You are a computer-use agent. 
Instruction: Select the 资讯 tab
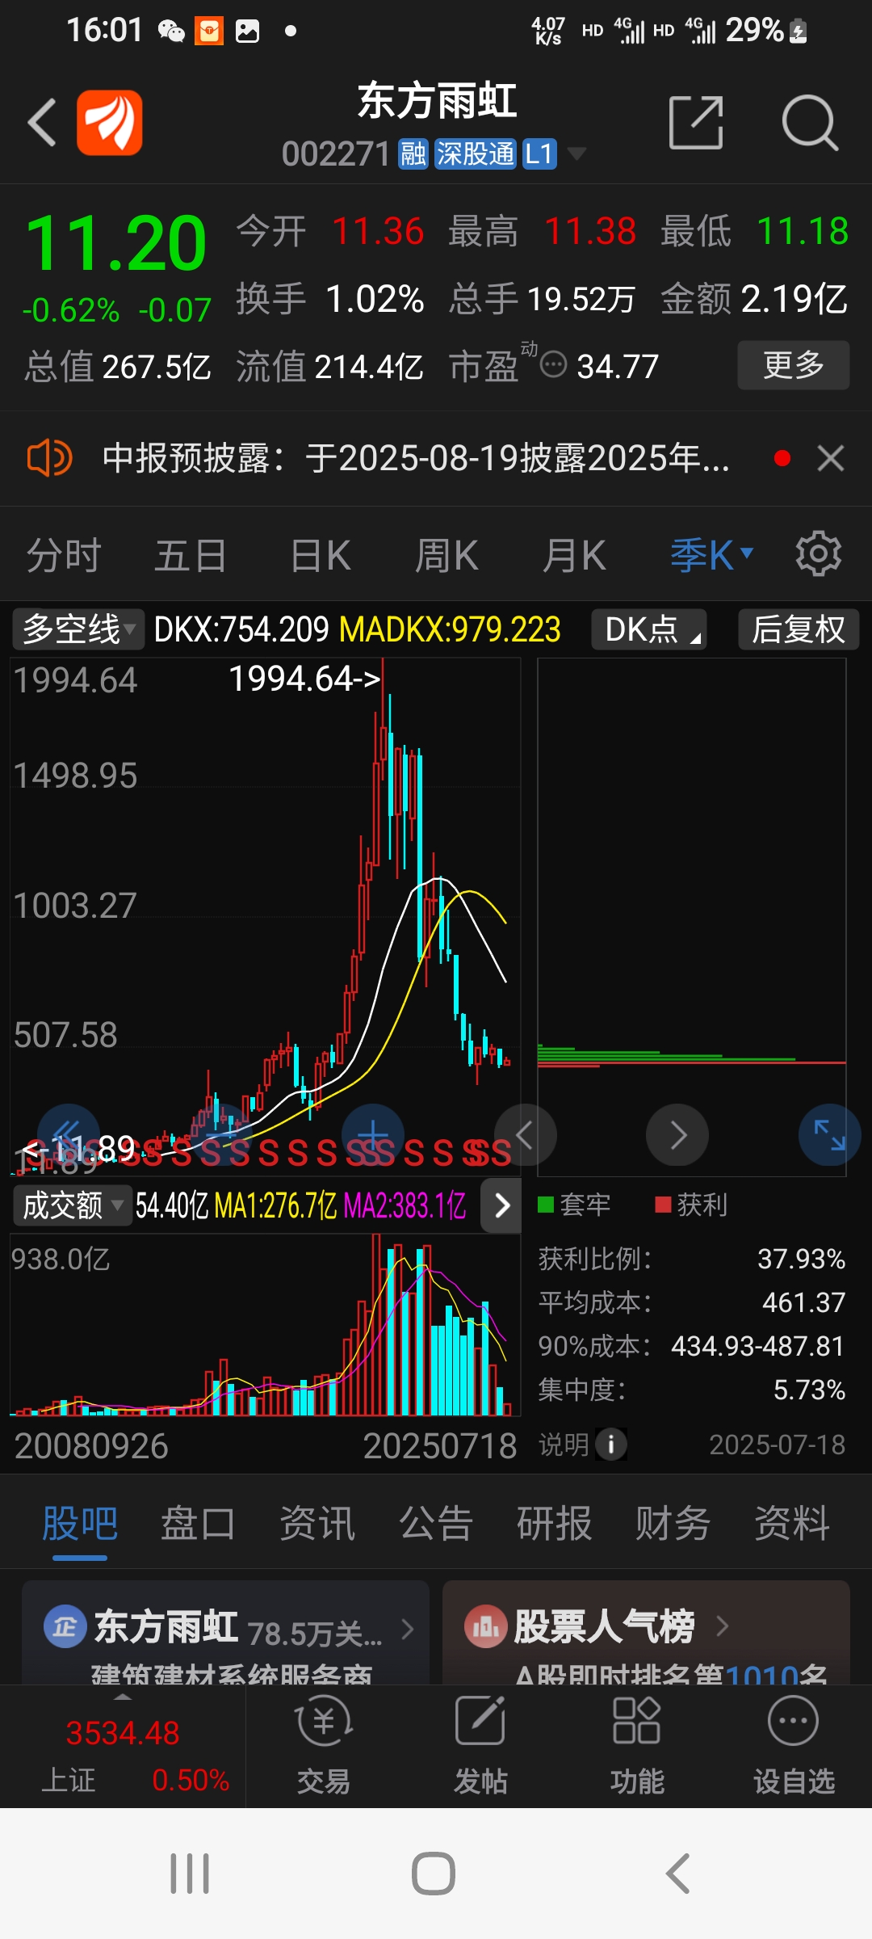click(x=317, y=1524)
